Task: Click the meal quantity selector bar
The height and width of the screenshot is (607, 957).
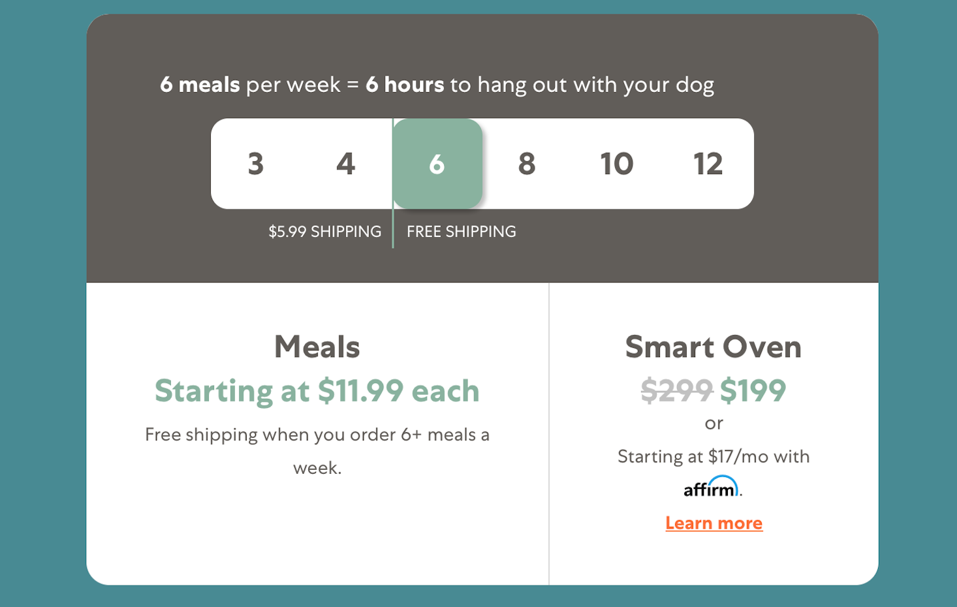Action: point(482,164)
